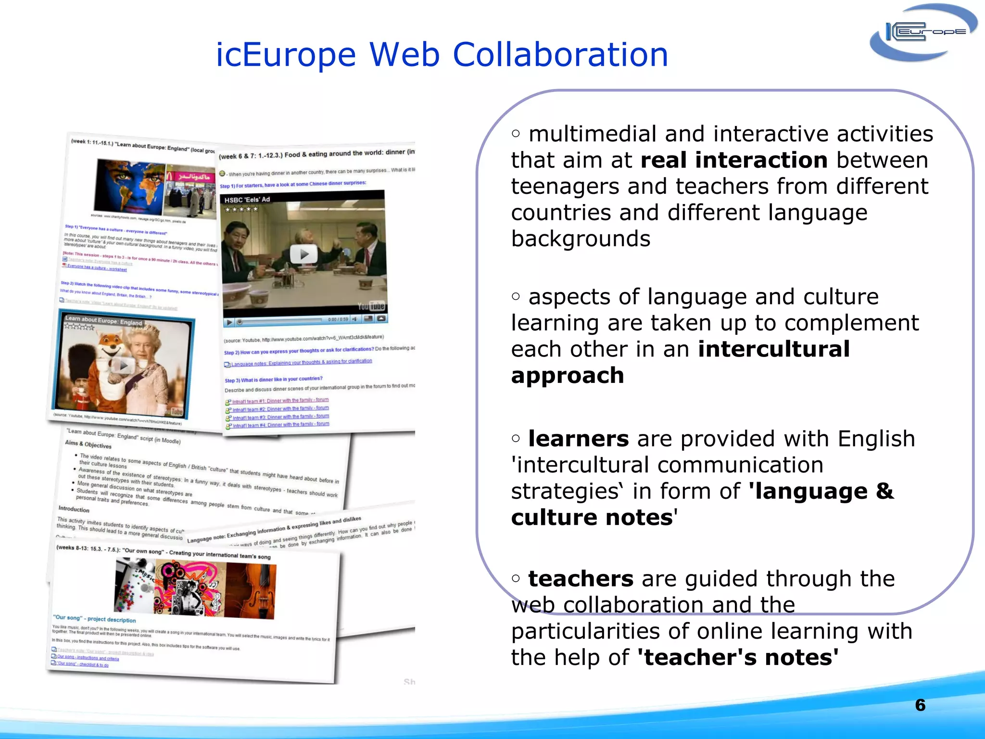
Task: Open Language notes: Explaining your thoughts link
Action: coord(301,362)
